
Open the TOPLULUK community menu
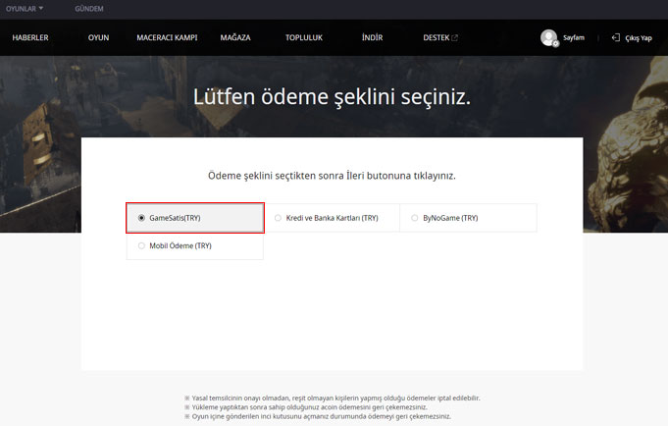coord(303,38)
